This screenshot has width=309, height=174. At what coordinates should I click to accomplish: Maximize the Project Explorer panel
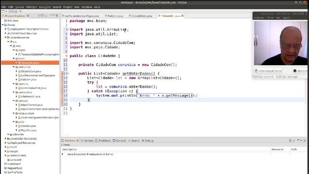pyautogui.click(x=56, y=15)
